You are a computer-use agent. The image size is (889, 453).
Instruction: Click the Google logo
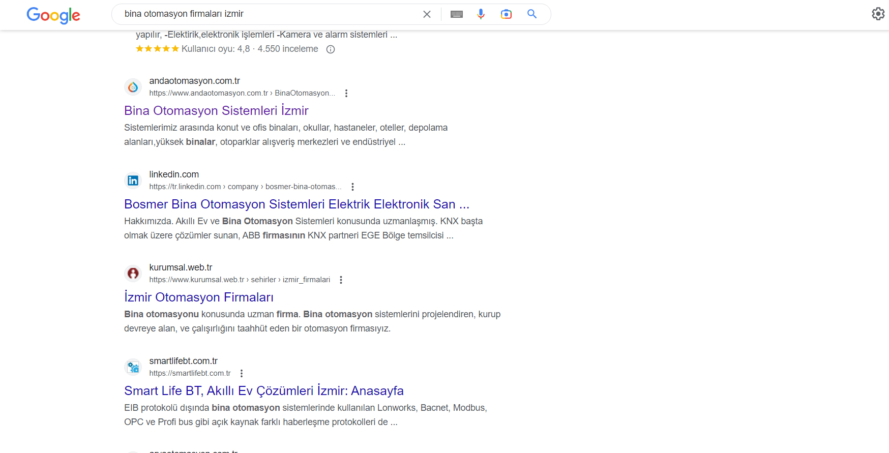click(53, 15)
